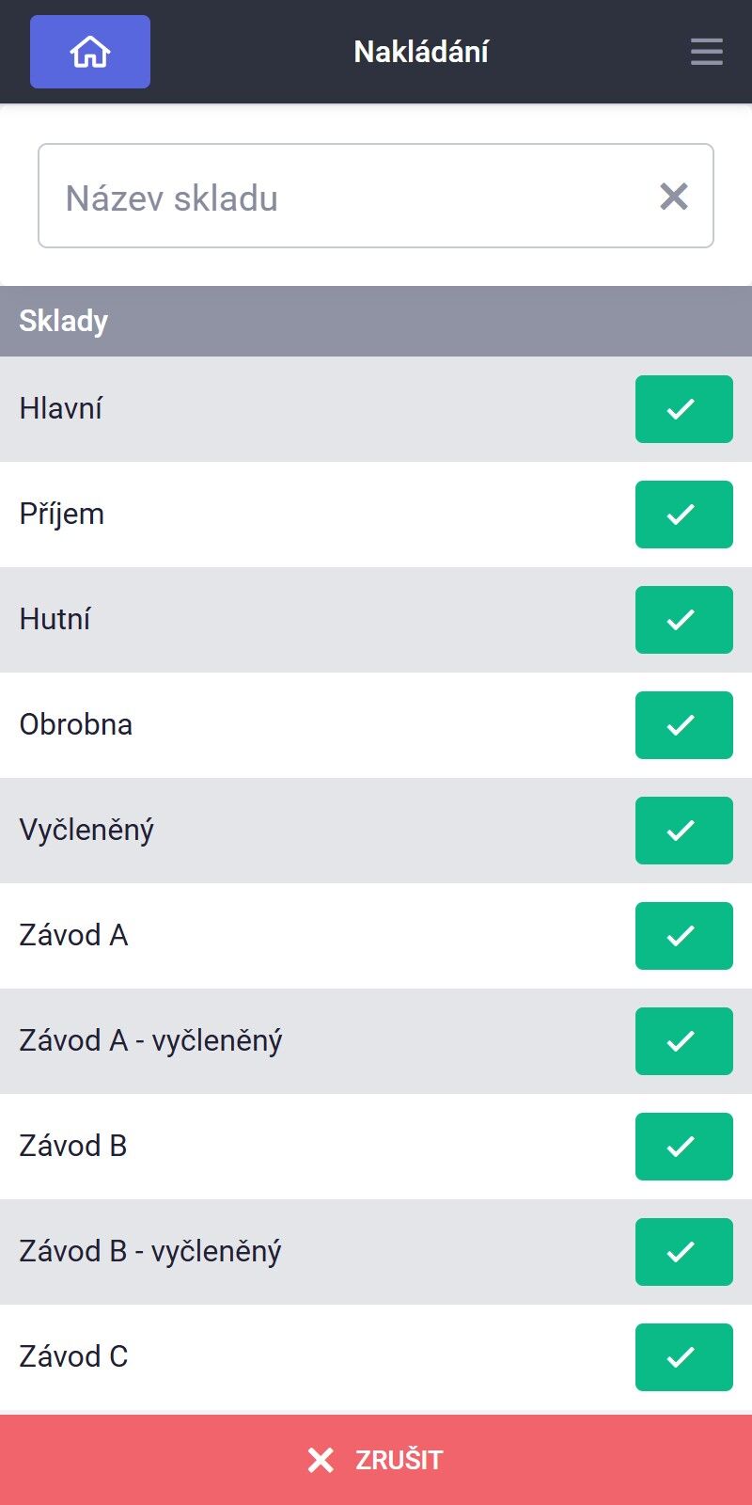Select the Hlavní list row label

click(x=61, y=408)
